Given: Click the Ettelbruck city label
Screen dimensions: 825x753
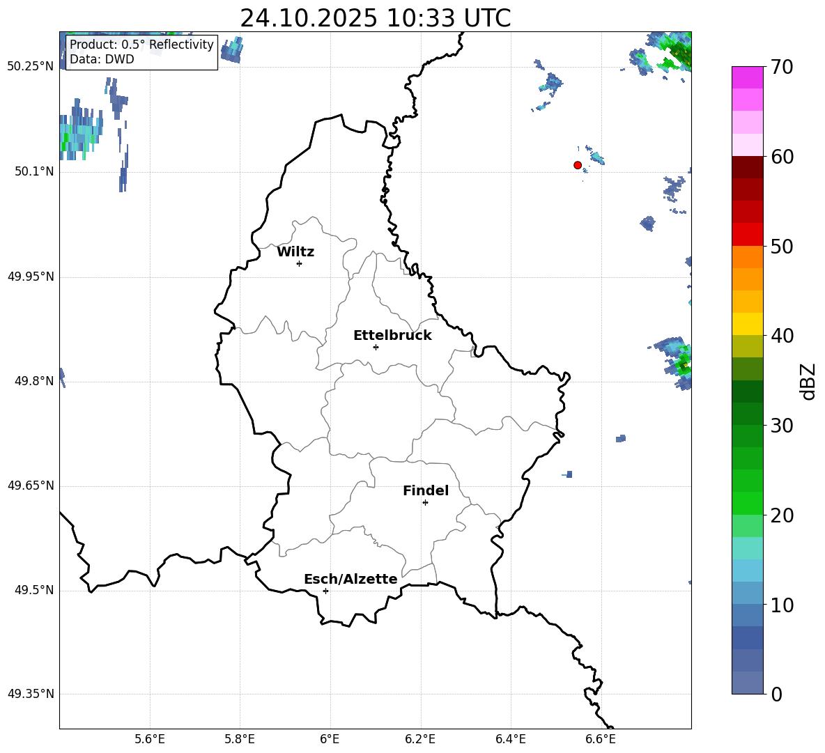Looking at the screenshot, I should pos(392,336).
